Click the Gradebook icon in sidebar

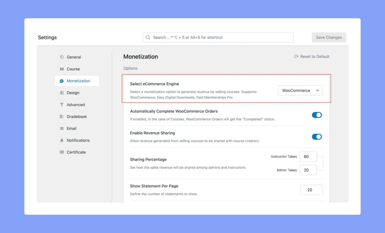click(x=62, y=116)
